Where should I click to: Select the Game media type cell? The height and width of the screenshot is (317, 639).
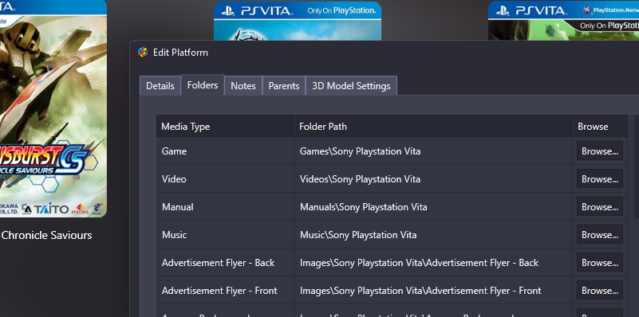coord(225,151)
